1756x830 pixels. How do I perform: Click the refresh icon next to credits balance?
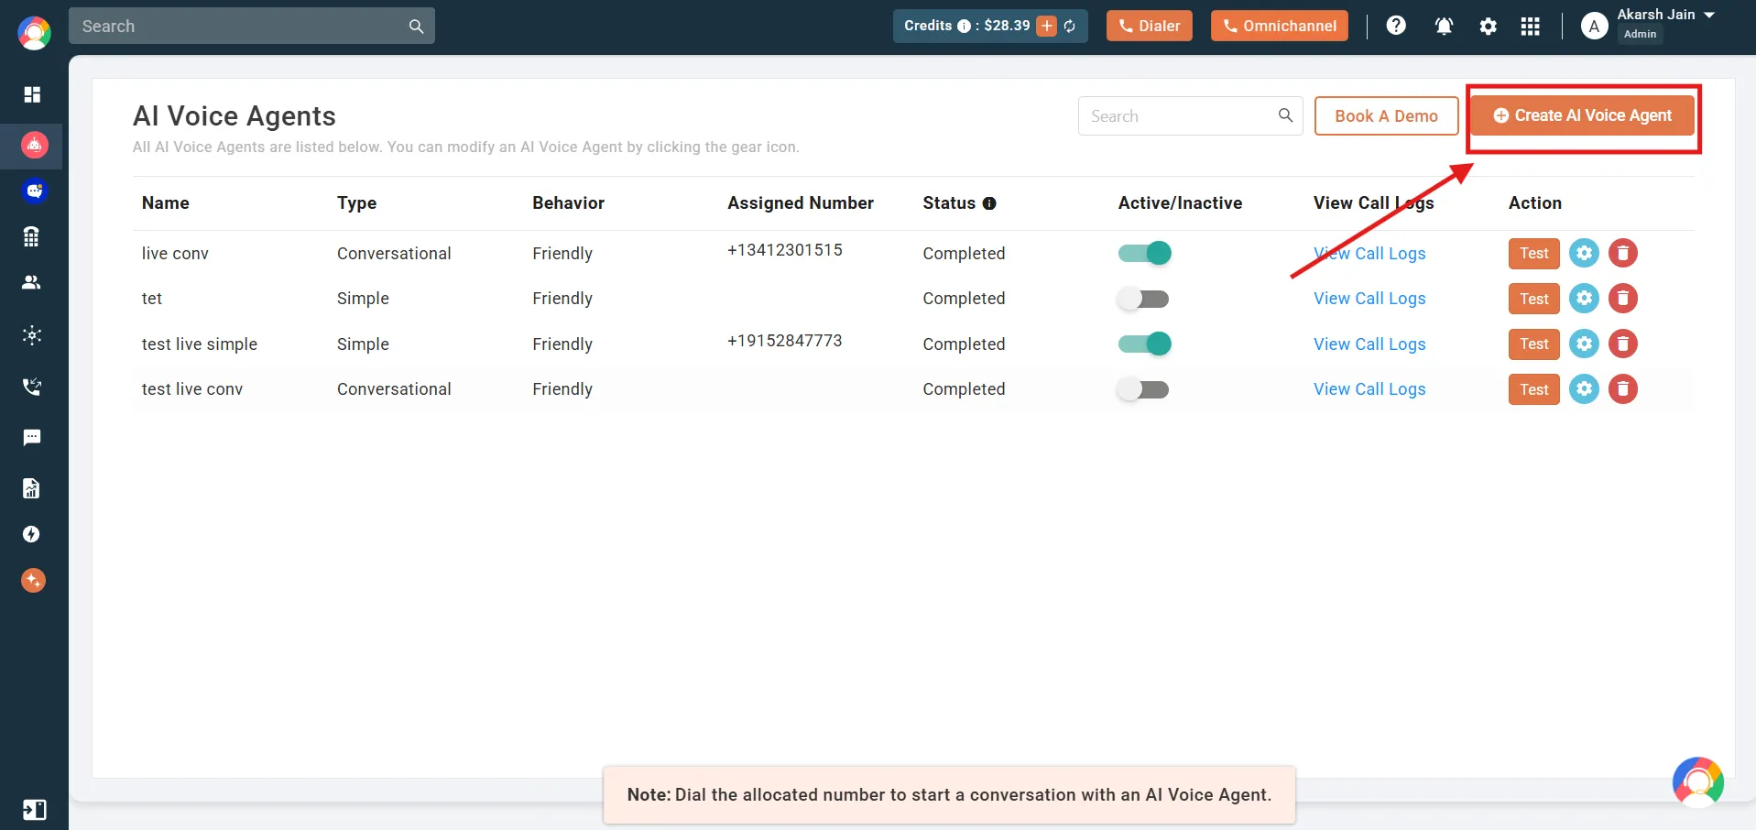[x=1070, y=26]
